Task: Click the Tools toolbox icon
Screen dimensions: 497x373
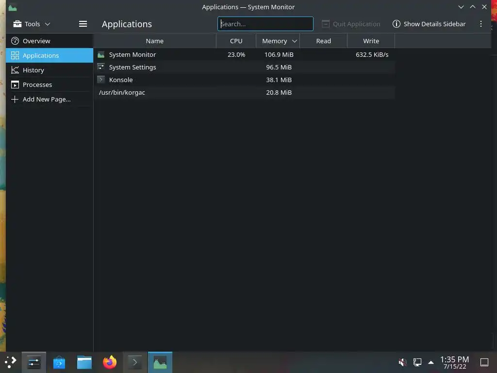Action: (17, 24)
